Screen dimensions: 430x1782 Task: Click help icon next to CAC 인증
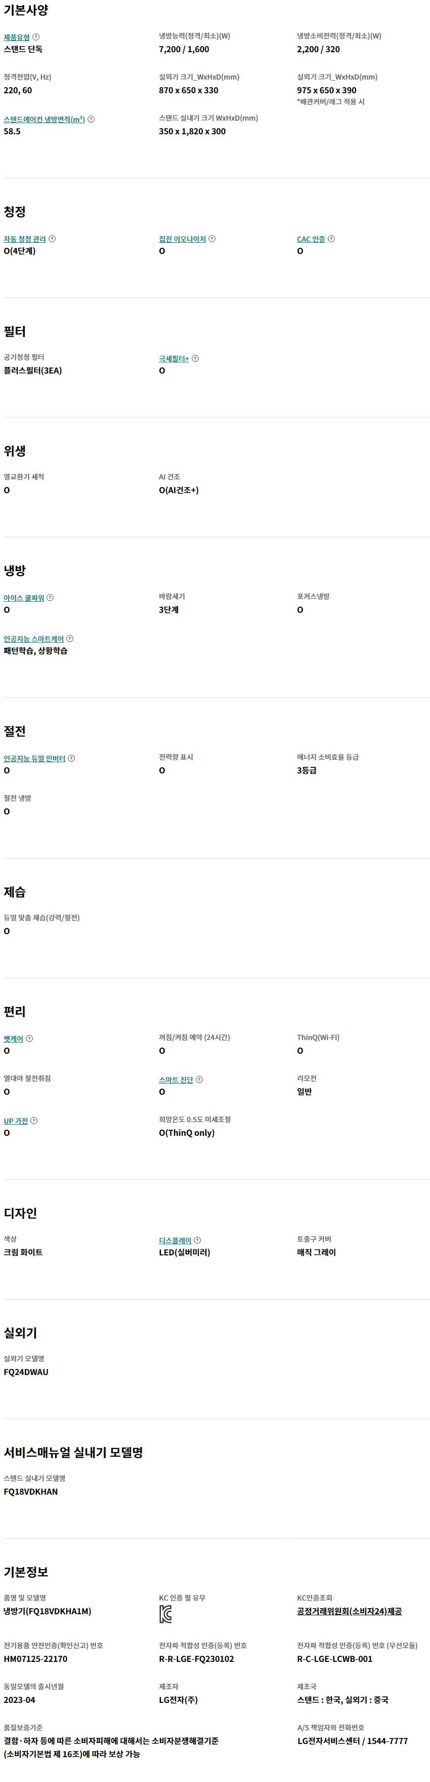331,239
